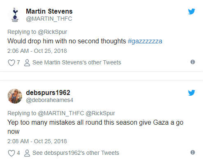Like debspurs1962's tweet with heart icon
The width and height of the screenshot is (203, 161).
point(12,153)
